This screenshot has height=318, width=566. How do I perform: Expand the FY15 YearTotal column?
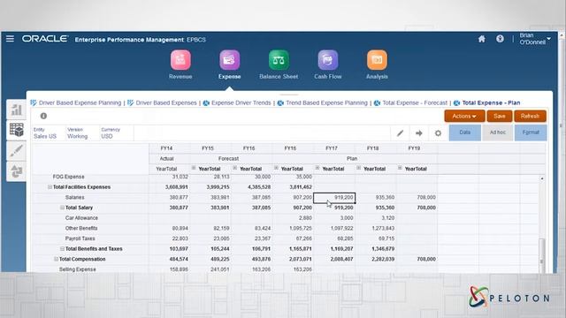click(x=194, y=168)
